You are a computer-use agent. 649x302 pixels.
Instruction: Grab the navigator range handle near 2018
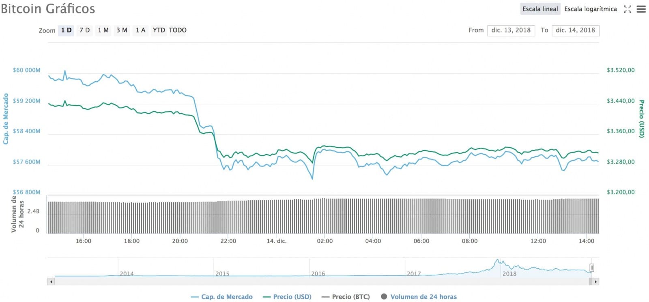592,268
